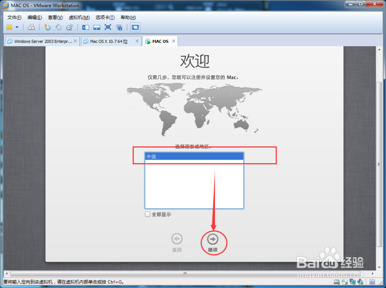Toggle the thumbnail bar view icon
The image size is (386, 288).
tap(97, 27)
